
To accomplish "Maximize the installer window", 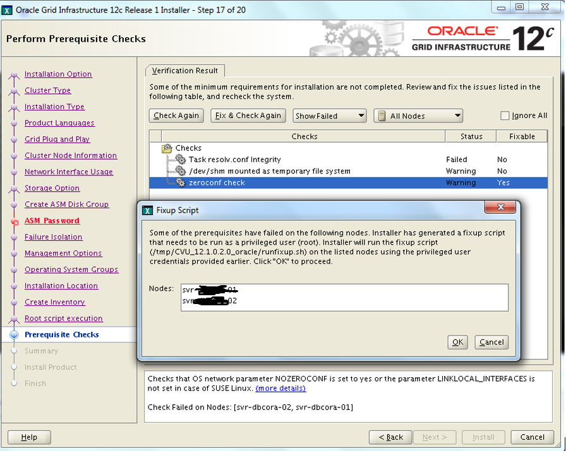I will 519,7.
